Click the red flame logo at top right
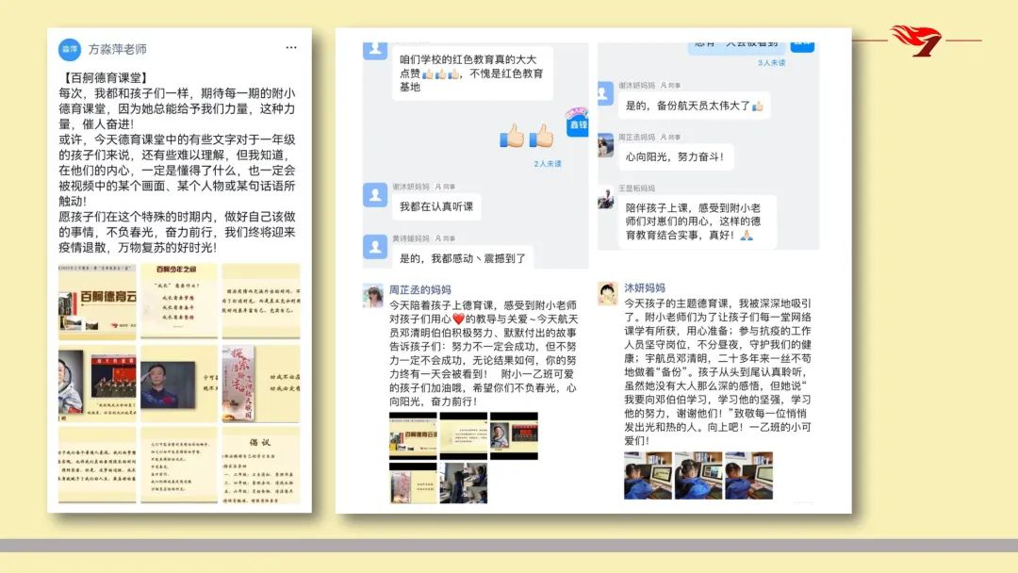This screenshot has height=573, width=1018. [x=915, y=41]
